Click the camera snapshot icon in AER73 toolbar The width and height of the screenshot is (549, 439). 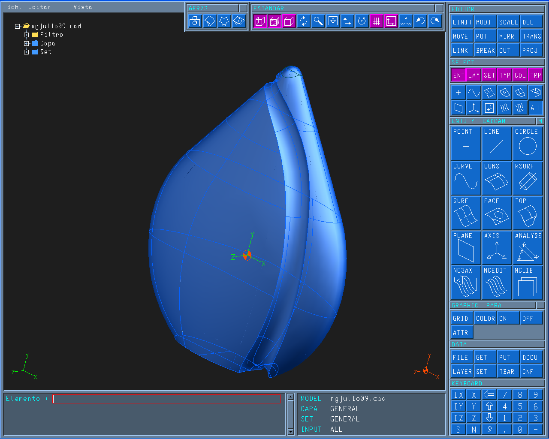pyautogui.click(x=195, y=21)
